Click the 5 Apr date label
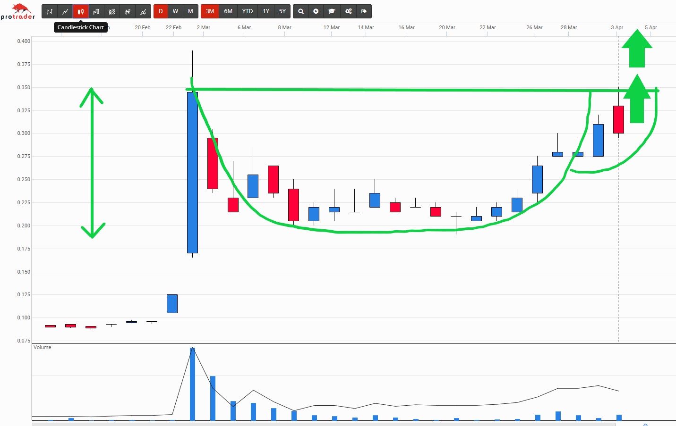This screenshot has width=676, height=426. click(651, 27)
